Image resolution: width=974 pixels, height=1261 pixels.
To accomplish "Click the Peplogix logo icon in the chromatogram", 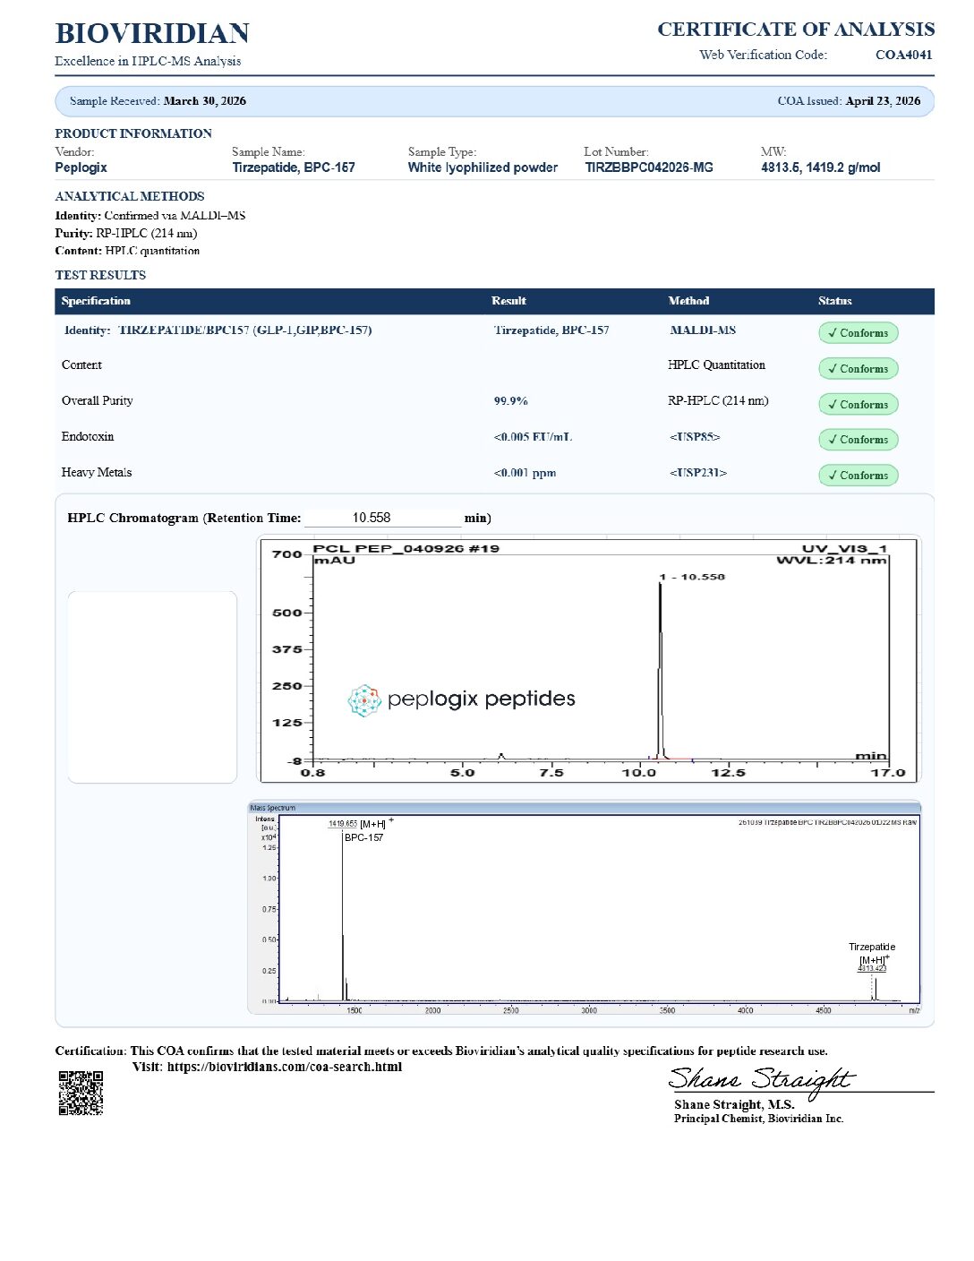I will point(364,700).
